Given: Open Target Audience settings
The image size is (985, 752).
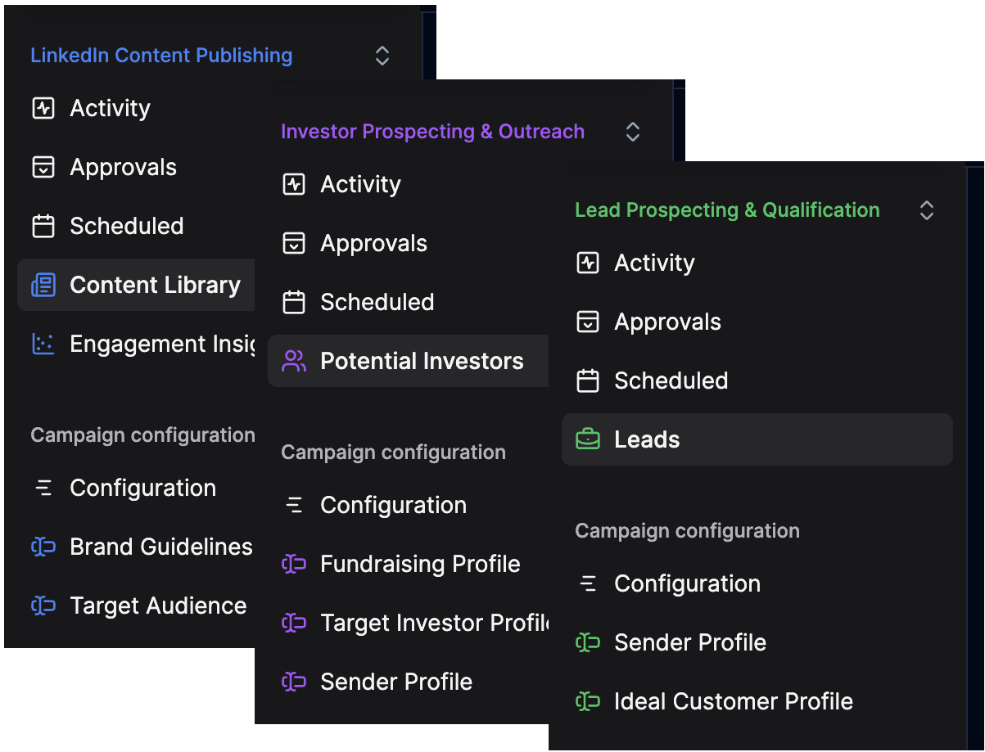Looking at the screenshot, I should pyautogui.click(x=158, y=606).
